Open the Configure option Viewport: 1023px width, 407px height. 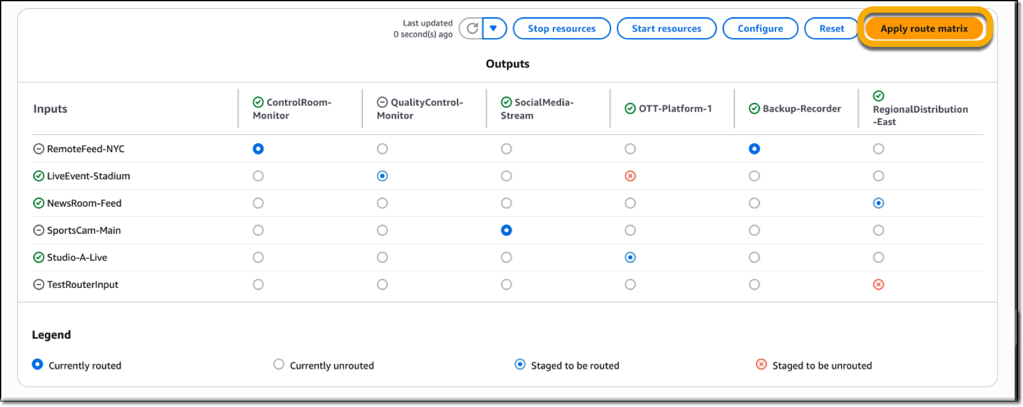pyautogui.click(x=760, y=29)
